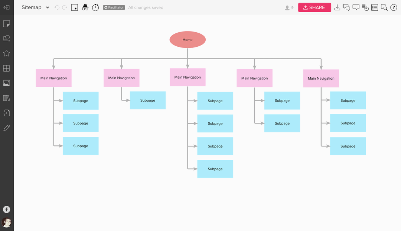Image resolution: width=401 pixels, height=231 pixels.
Task: Open the images tool
Action: click(x=6, y=83)
